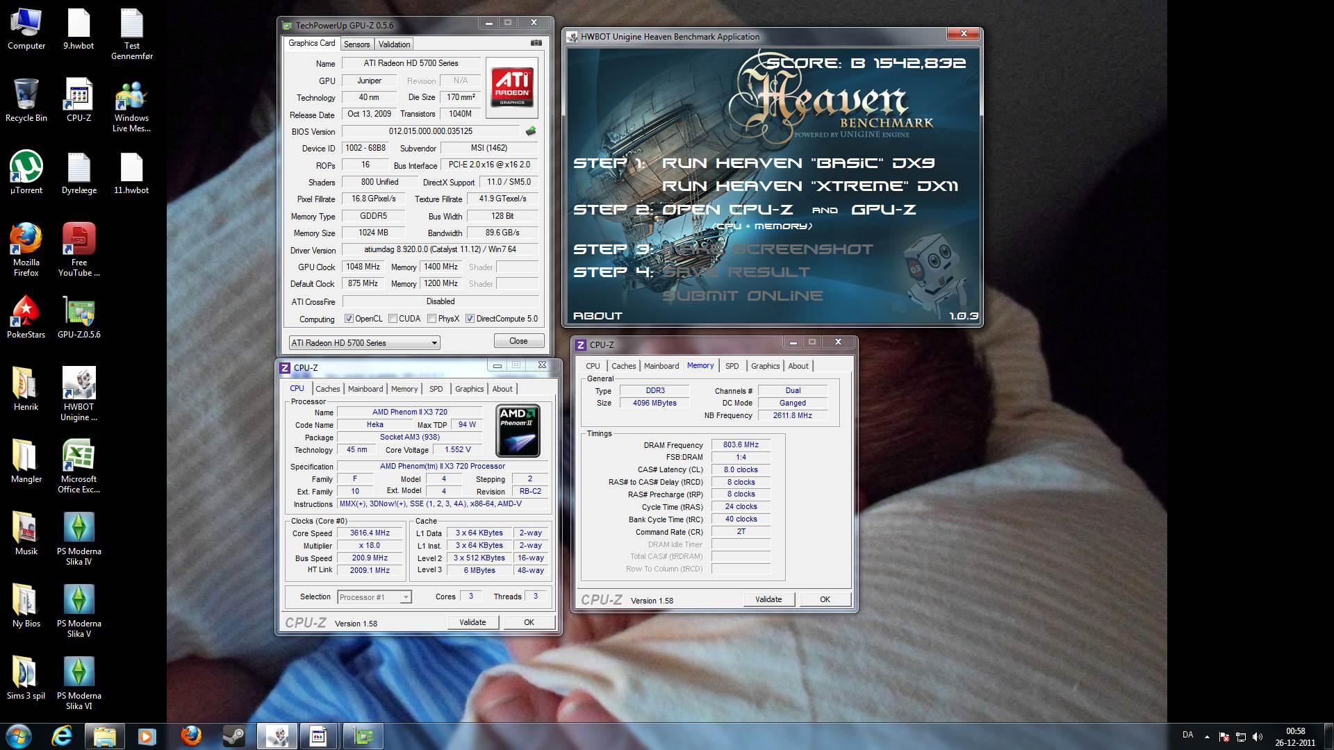The height and width of the screenshot is (750, 1334).
Task: Launch HWBOT Unigine desktop shortcut
Action: point(79,394)
